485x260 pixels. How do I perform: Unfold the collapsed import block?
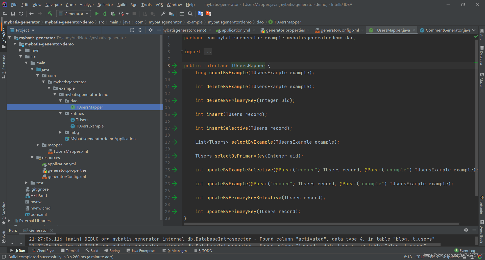tap(182, 52)
